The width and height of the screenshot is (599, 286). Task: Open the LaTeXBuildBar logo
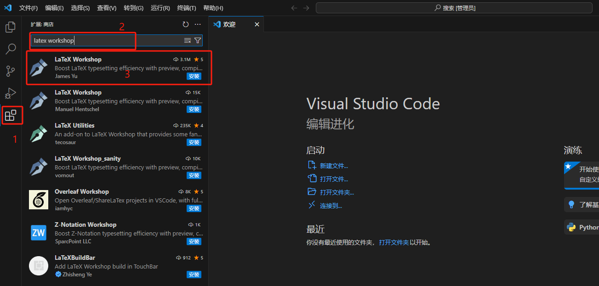pyautogui.click(x=39, y=266)
